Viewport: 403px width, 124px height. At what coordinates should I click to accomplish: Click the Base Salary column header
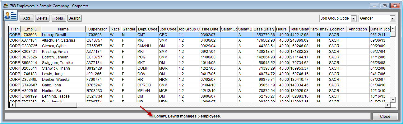(264, 29)
